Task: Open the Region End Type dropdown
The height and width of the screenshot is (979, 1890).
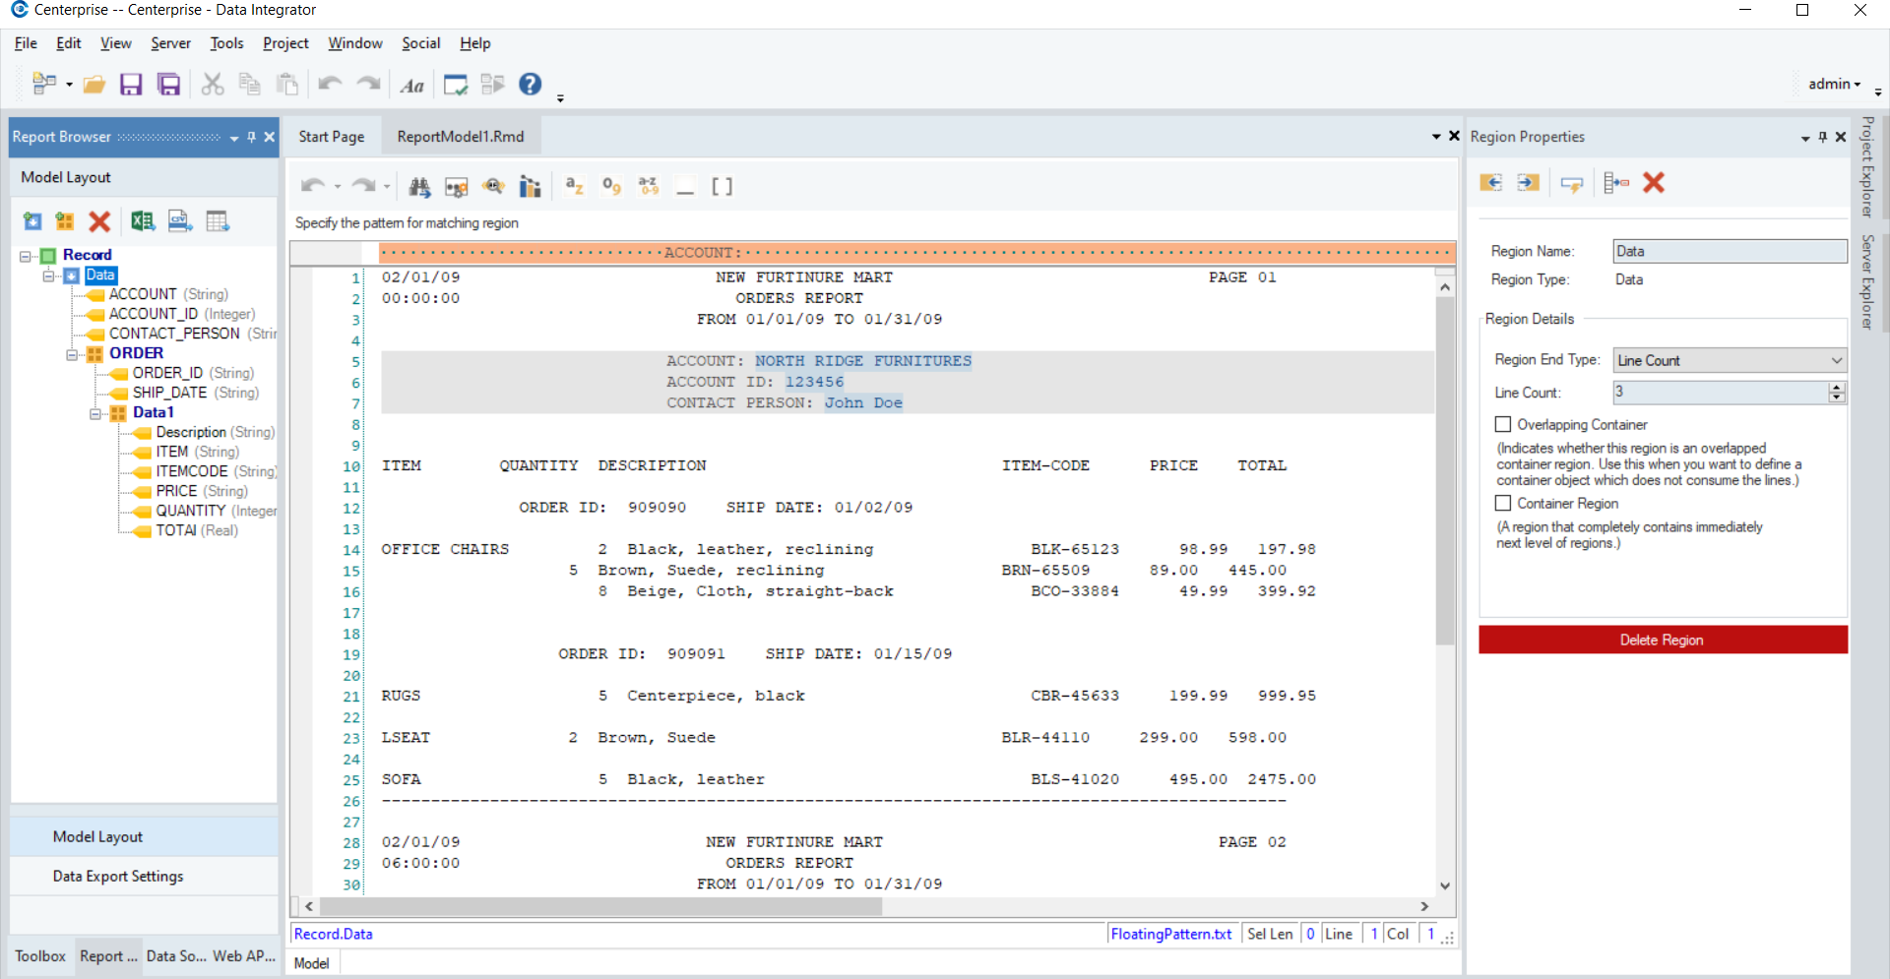Action: pyautogui.click(x=1730, y=360)
